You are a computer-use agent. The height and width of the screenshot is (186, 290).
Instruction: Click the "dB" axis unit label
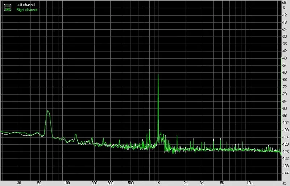285,3
